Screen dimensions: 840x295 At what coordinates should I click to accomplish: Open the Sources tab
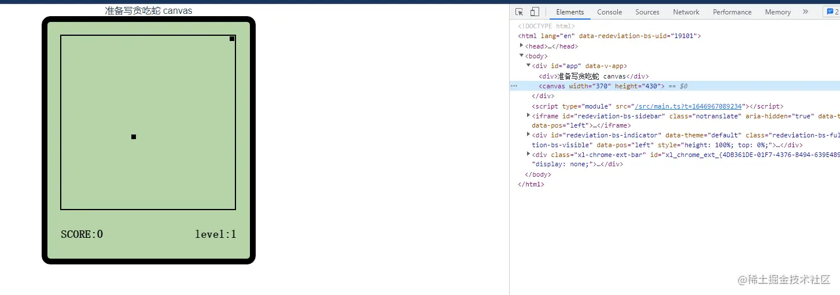pos(647,12)
